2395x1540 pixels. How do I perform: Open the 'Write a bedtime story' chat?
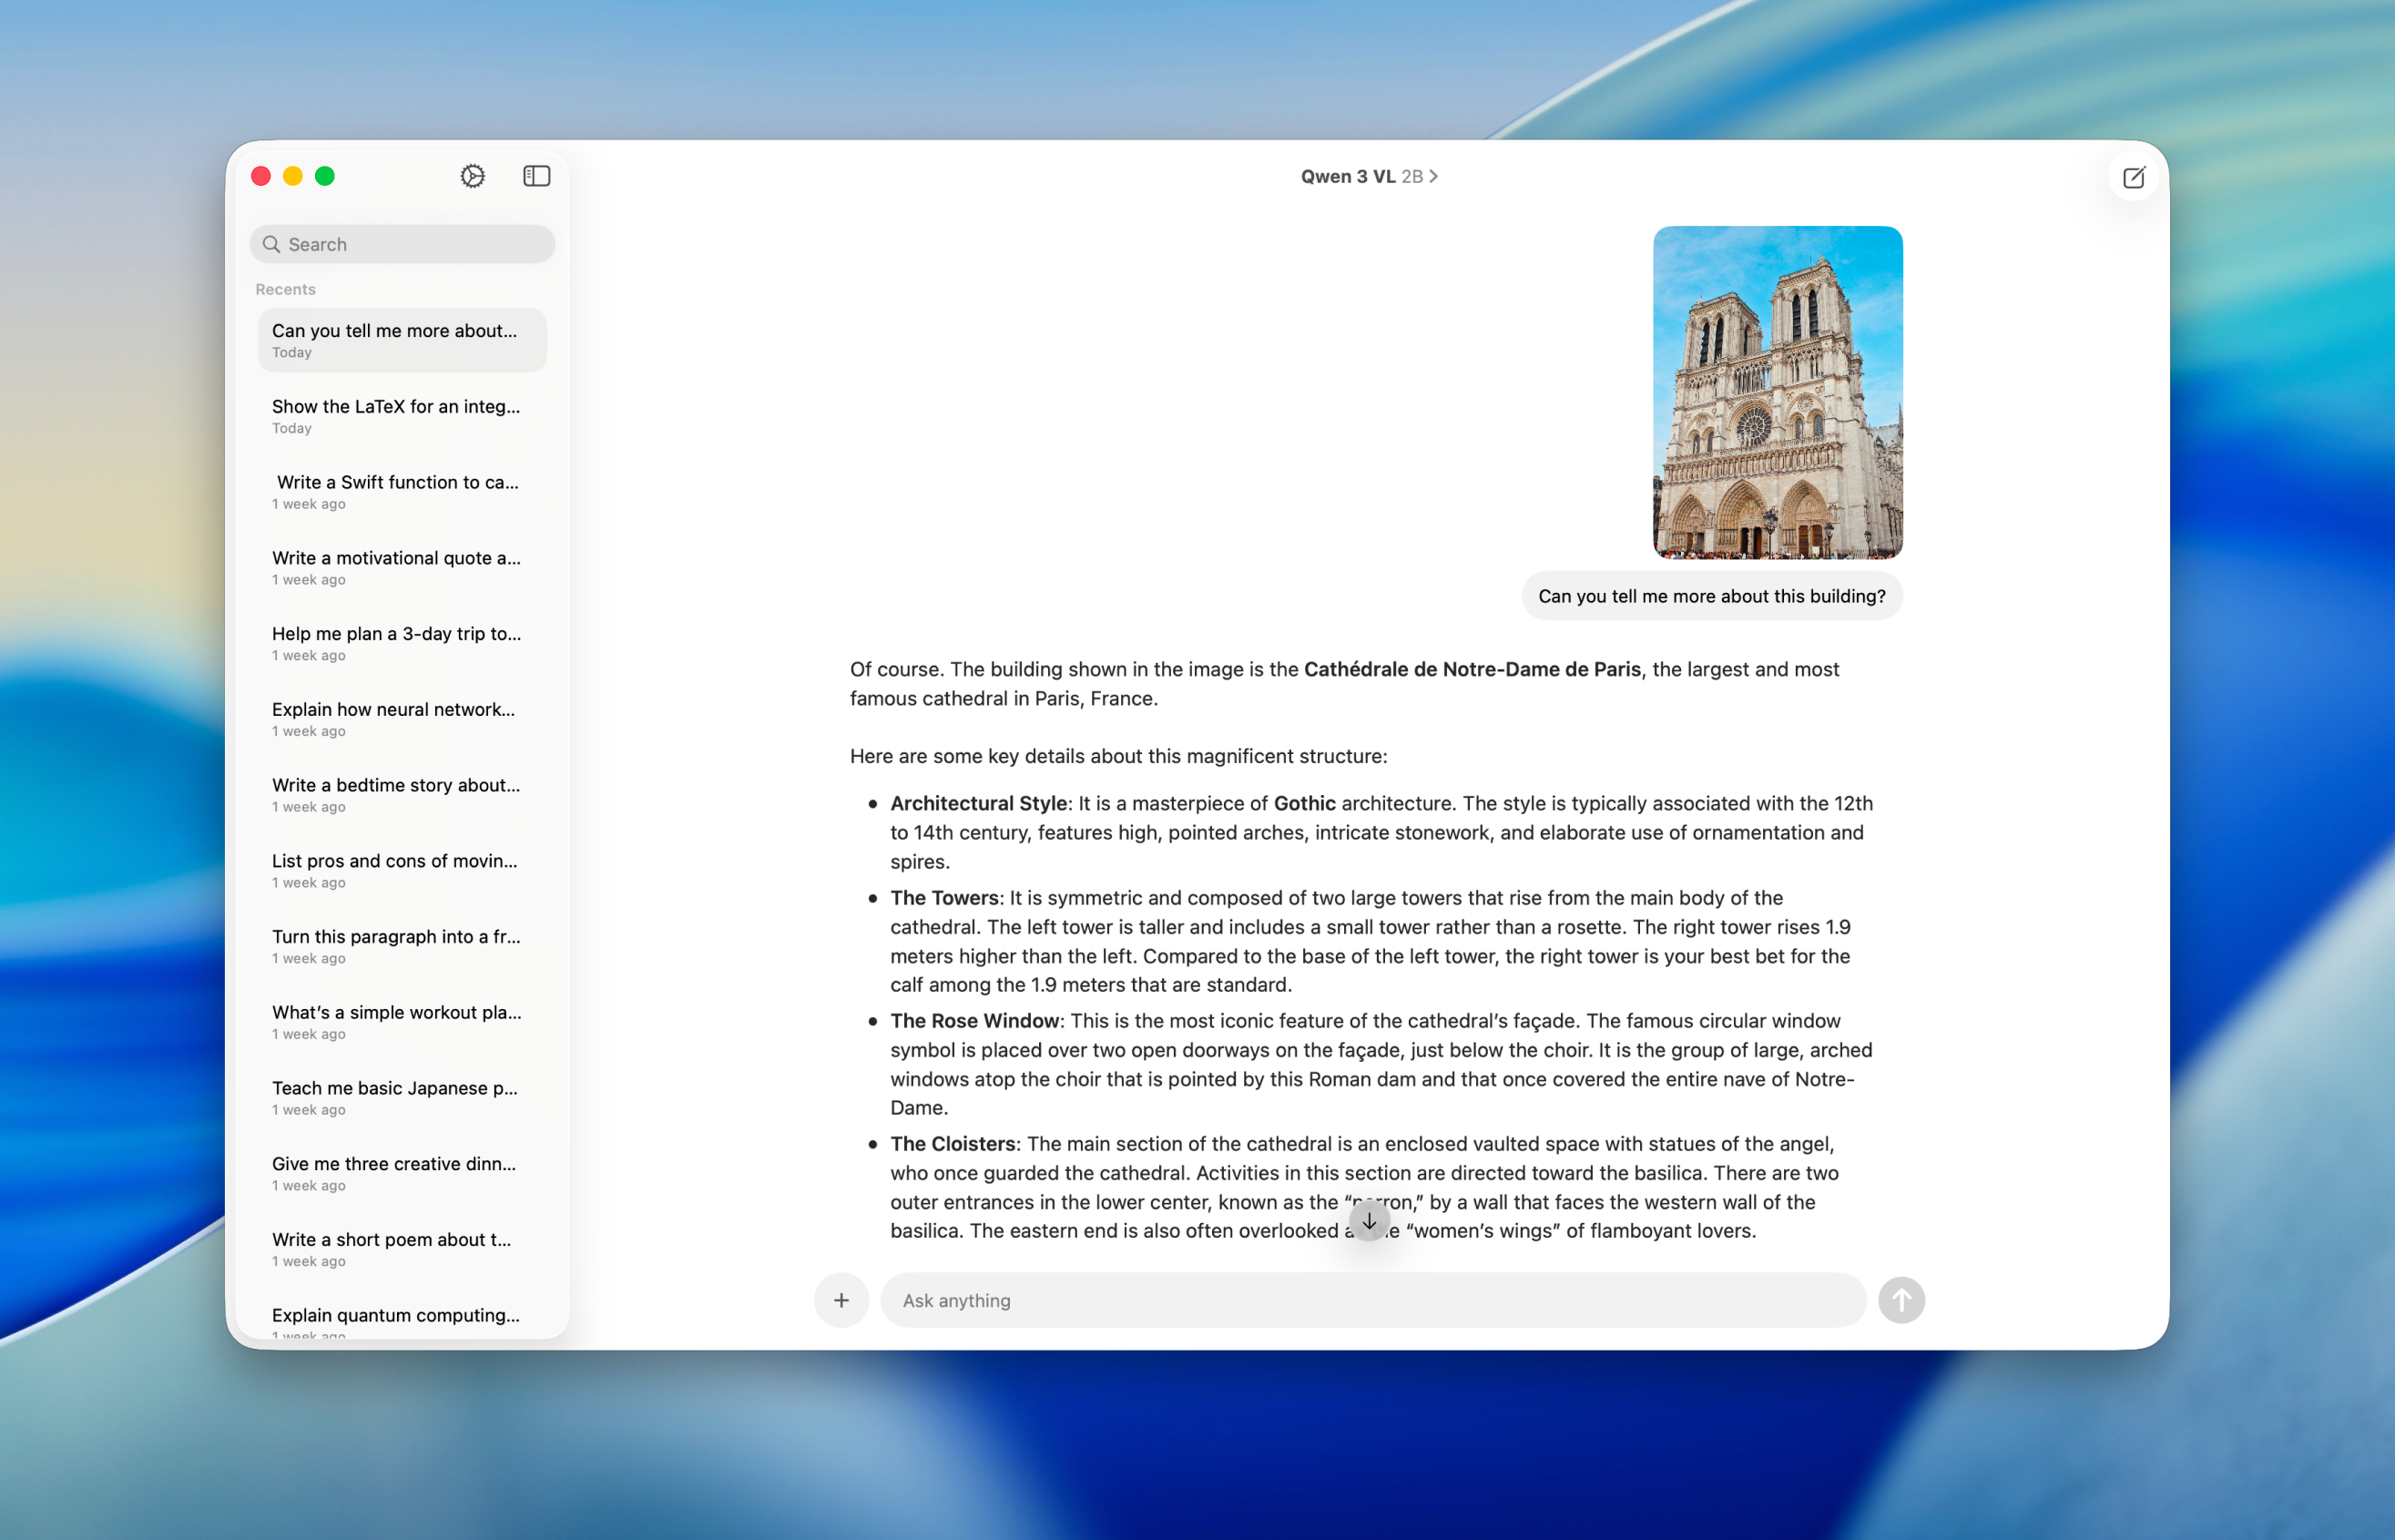400,794
